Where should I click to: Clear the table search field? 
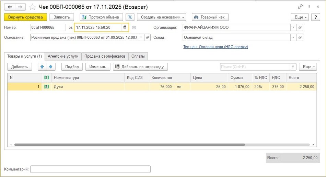click(x=293, y=67)
